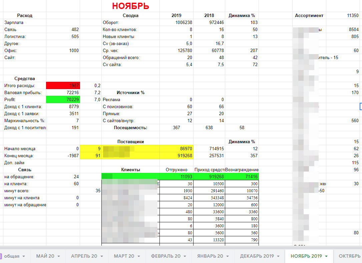The image size is (362, 263).
Task: Expand the АПРЕЛЬ 20 tab menu arrow
Action: 101,256
